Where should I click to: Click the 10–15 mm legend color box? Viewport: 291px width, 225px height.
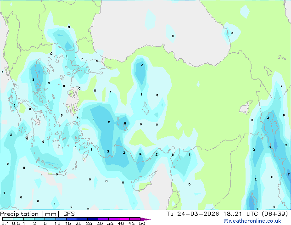[x=61, y=219]
